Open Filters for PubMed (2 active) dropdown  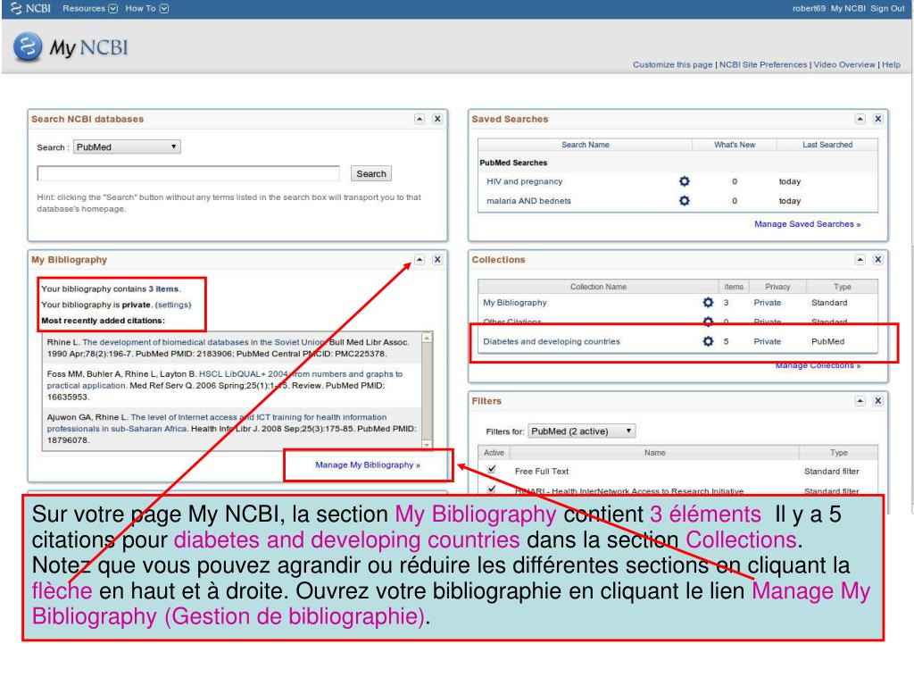[x=581, y=431]
